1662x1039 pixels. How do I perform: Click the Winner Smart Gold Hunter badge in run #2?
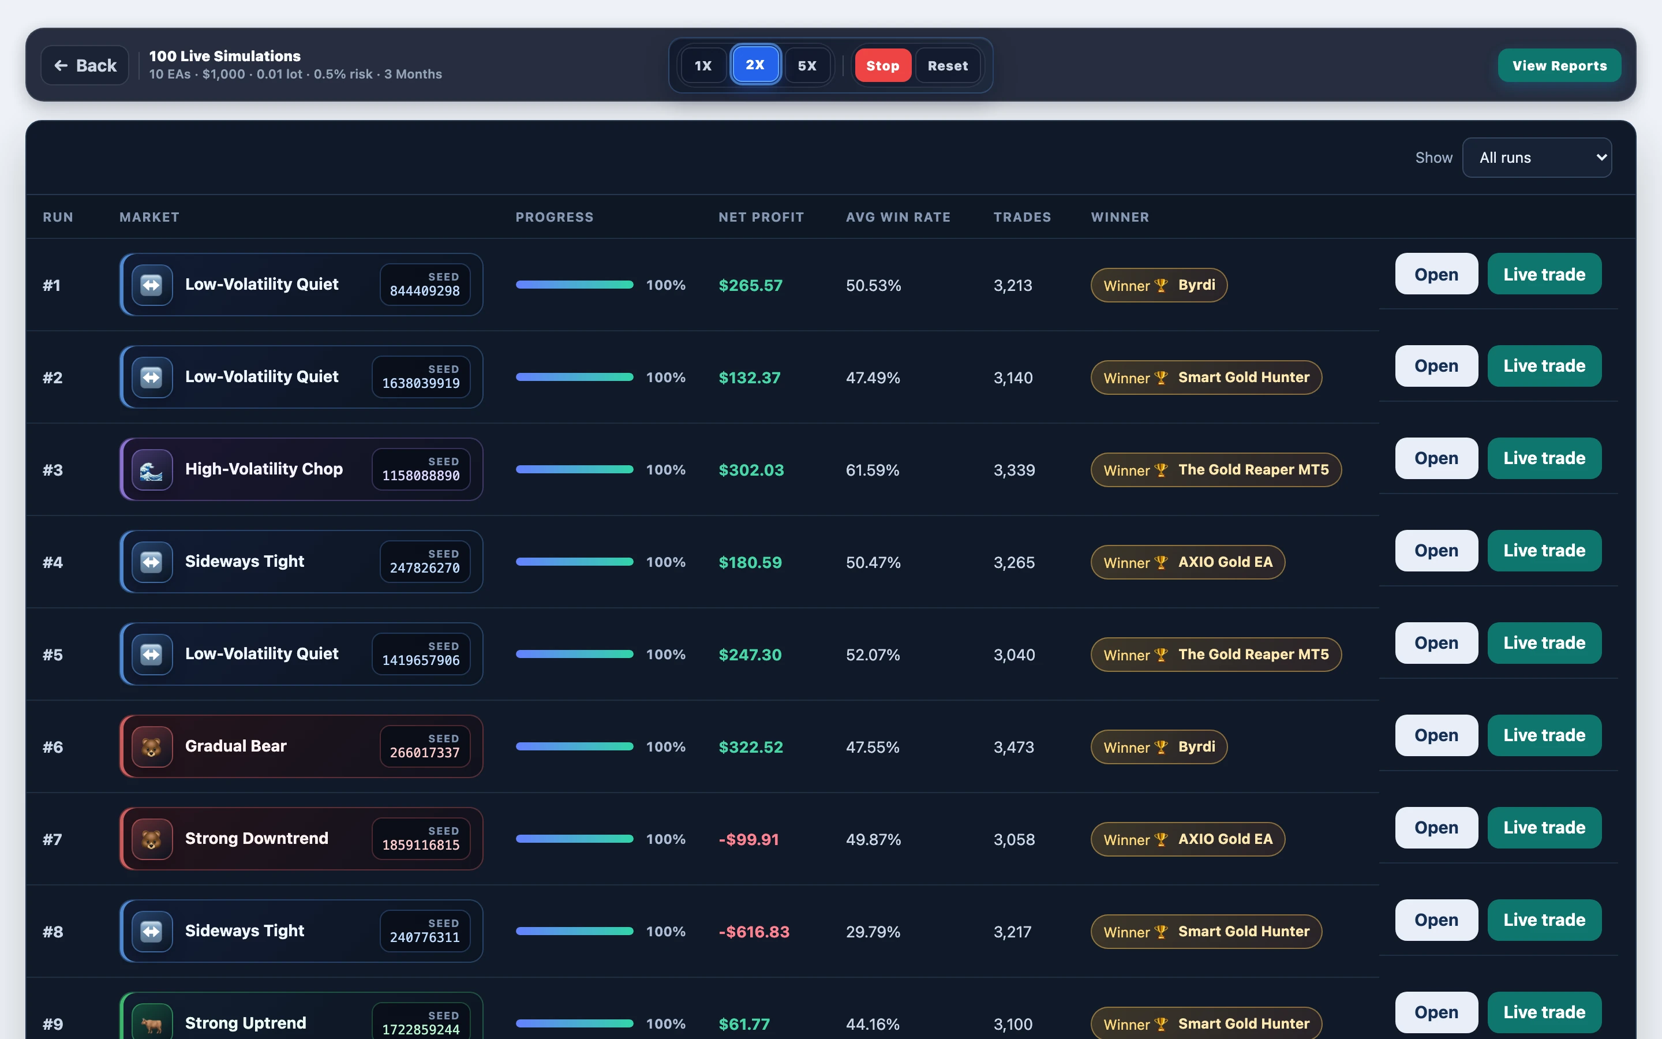point(1207,378)
